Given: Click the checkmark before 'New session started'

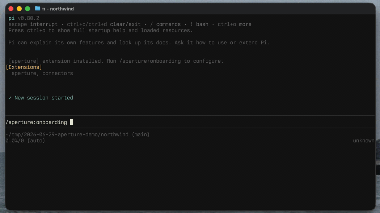Looking at the screenshot, I should (x=10, y=98).
